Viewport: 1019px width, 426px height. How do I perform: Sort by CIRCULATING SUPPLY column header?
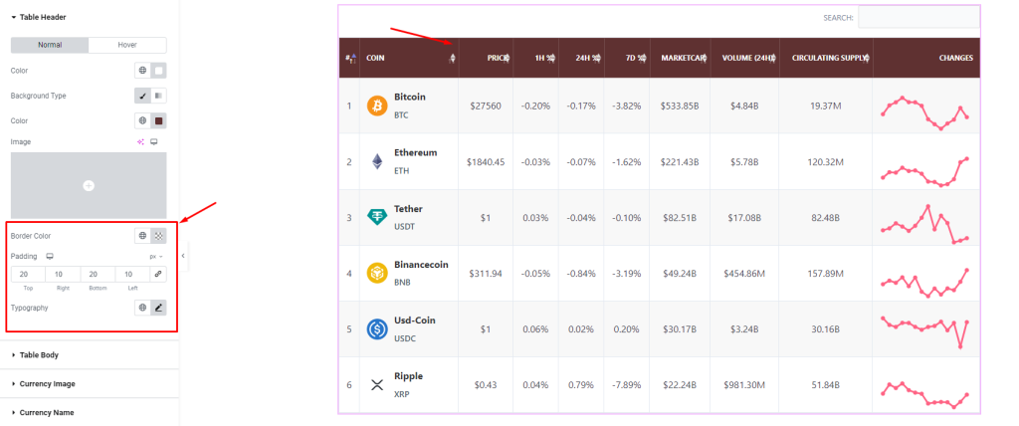(826, 58)
